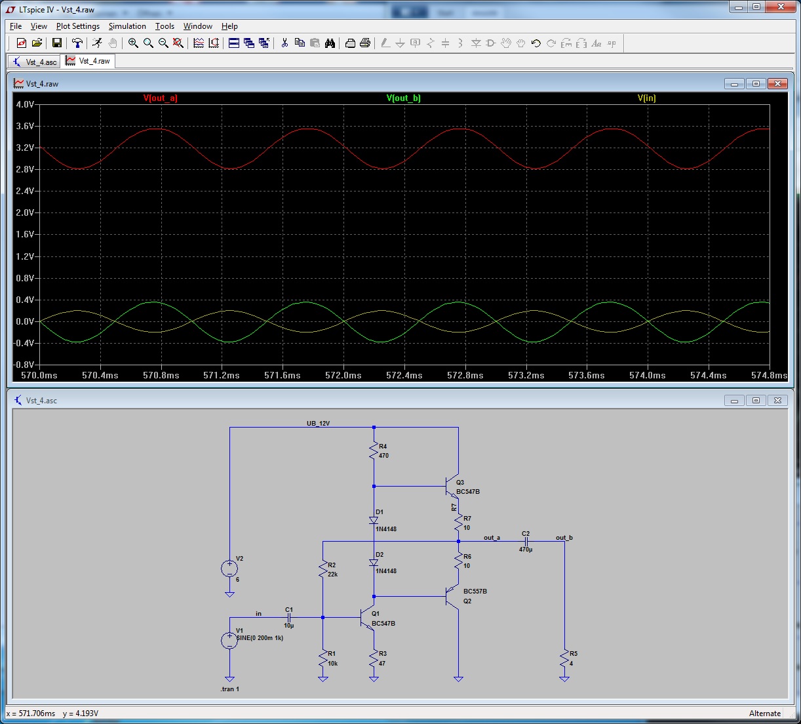Switch to the Vst_4.asc tab
Screen dimensions: 801x724
(x=35, y=62)
